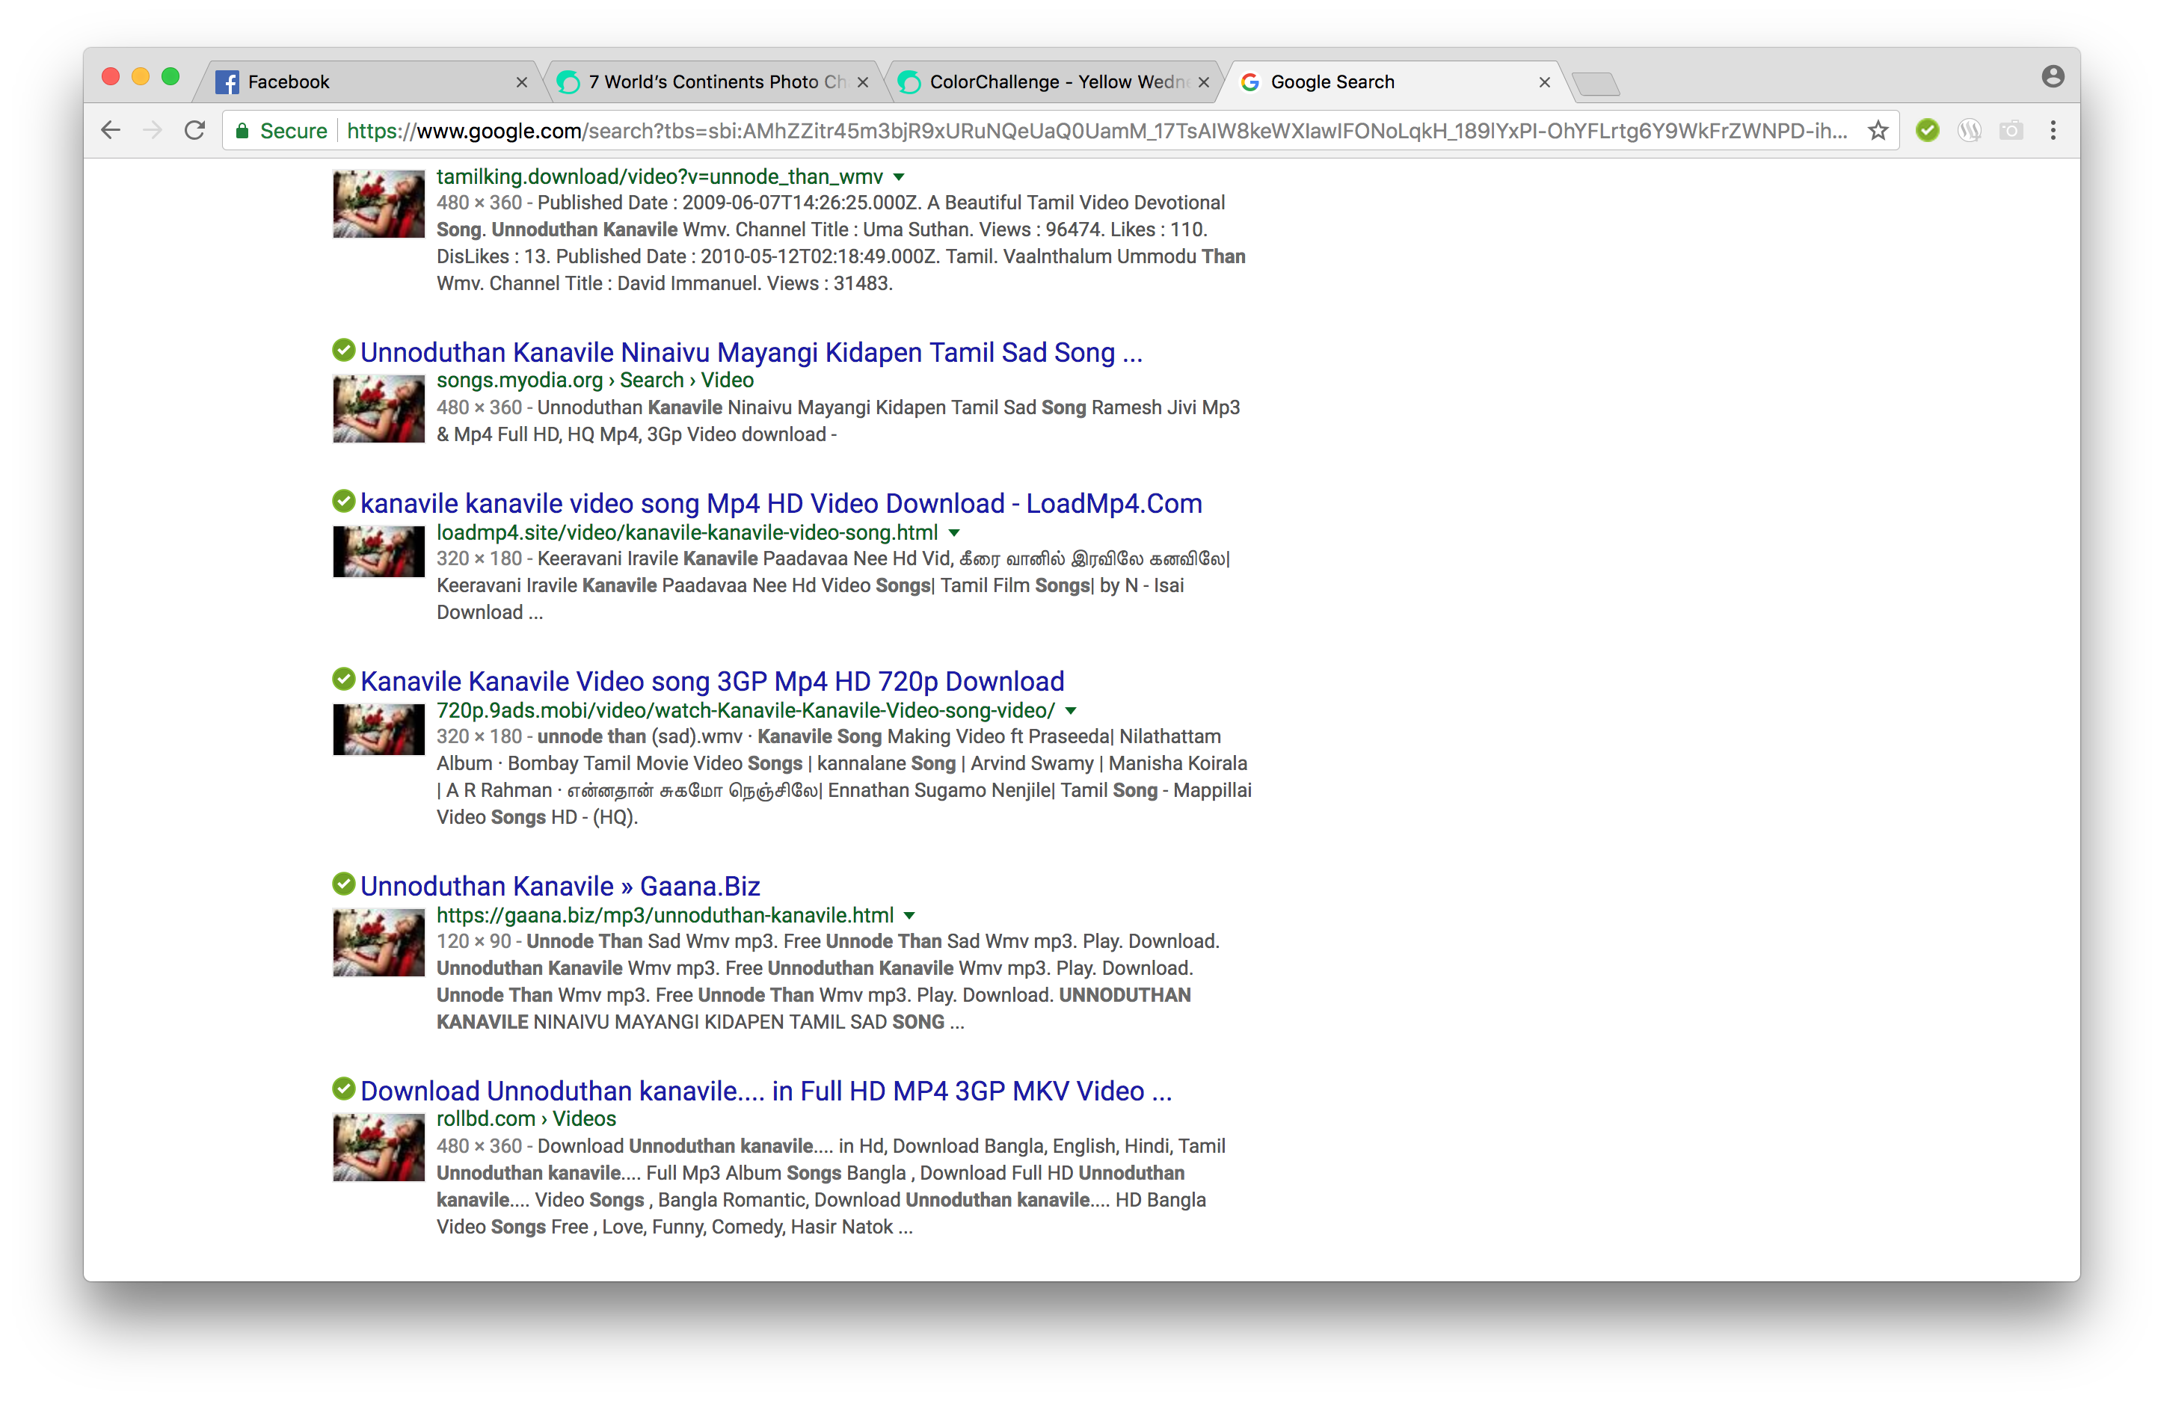Image resolution: width=2164 pixels, height=1401 pixels.
Task: Expand dropdown arrow beside gaana.biz URL
Action: [909, 916]
